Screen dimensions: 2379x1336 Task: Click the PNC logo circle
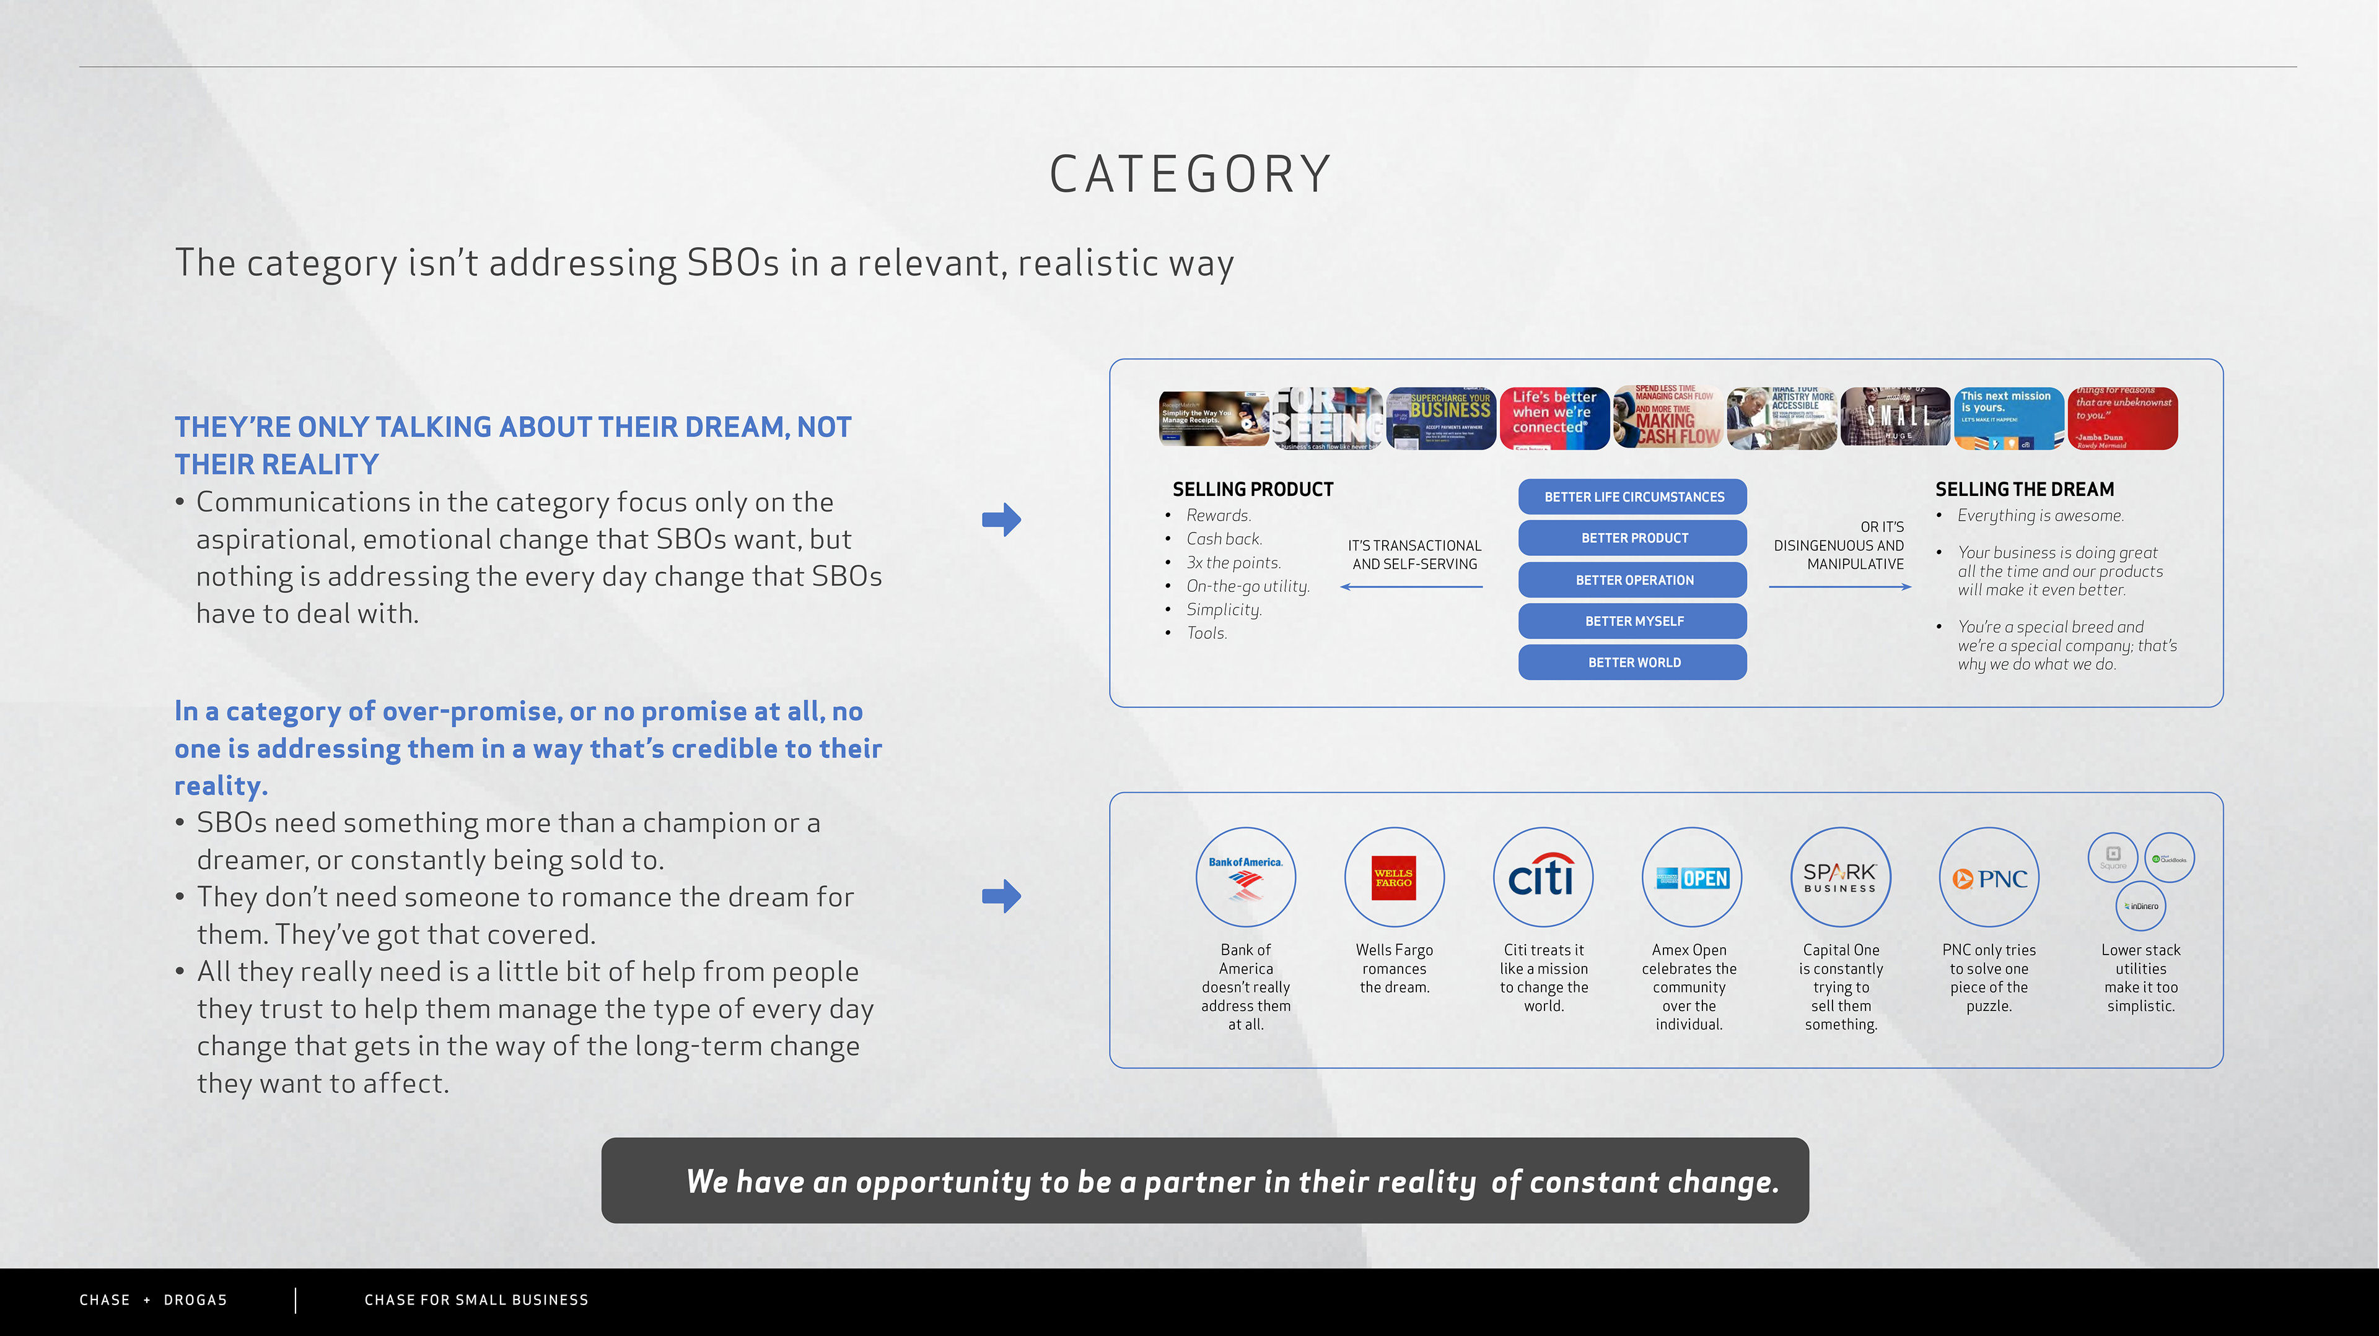[1988, 877]
